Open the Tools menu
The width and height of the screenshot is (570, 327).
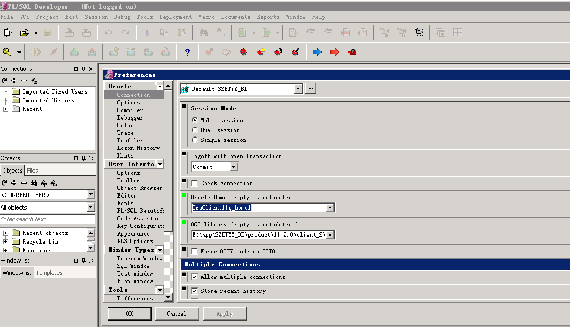145,17
